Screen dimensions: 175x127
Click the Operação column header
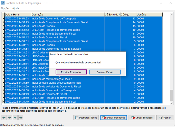[x=68, y=15]
